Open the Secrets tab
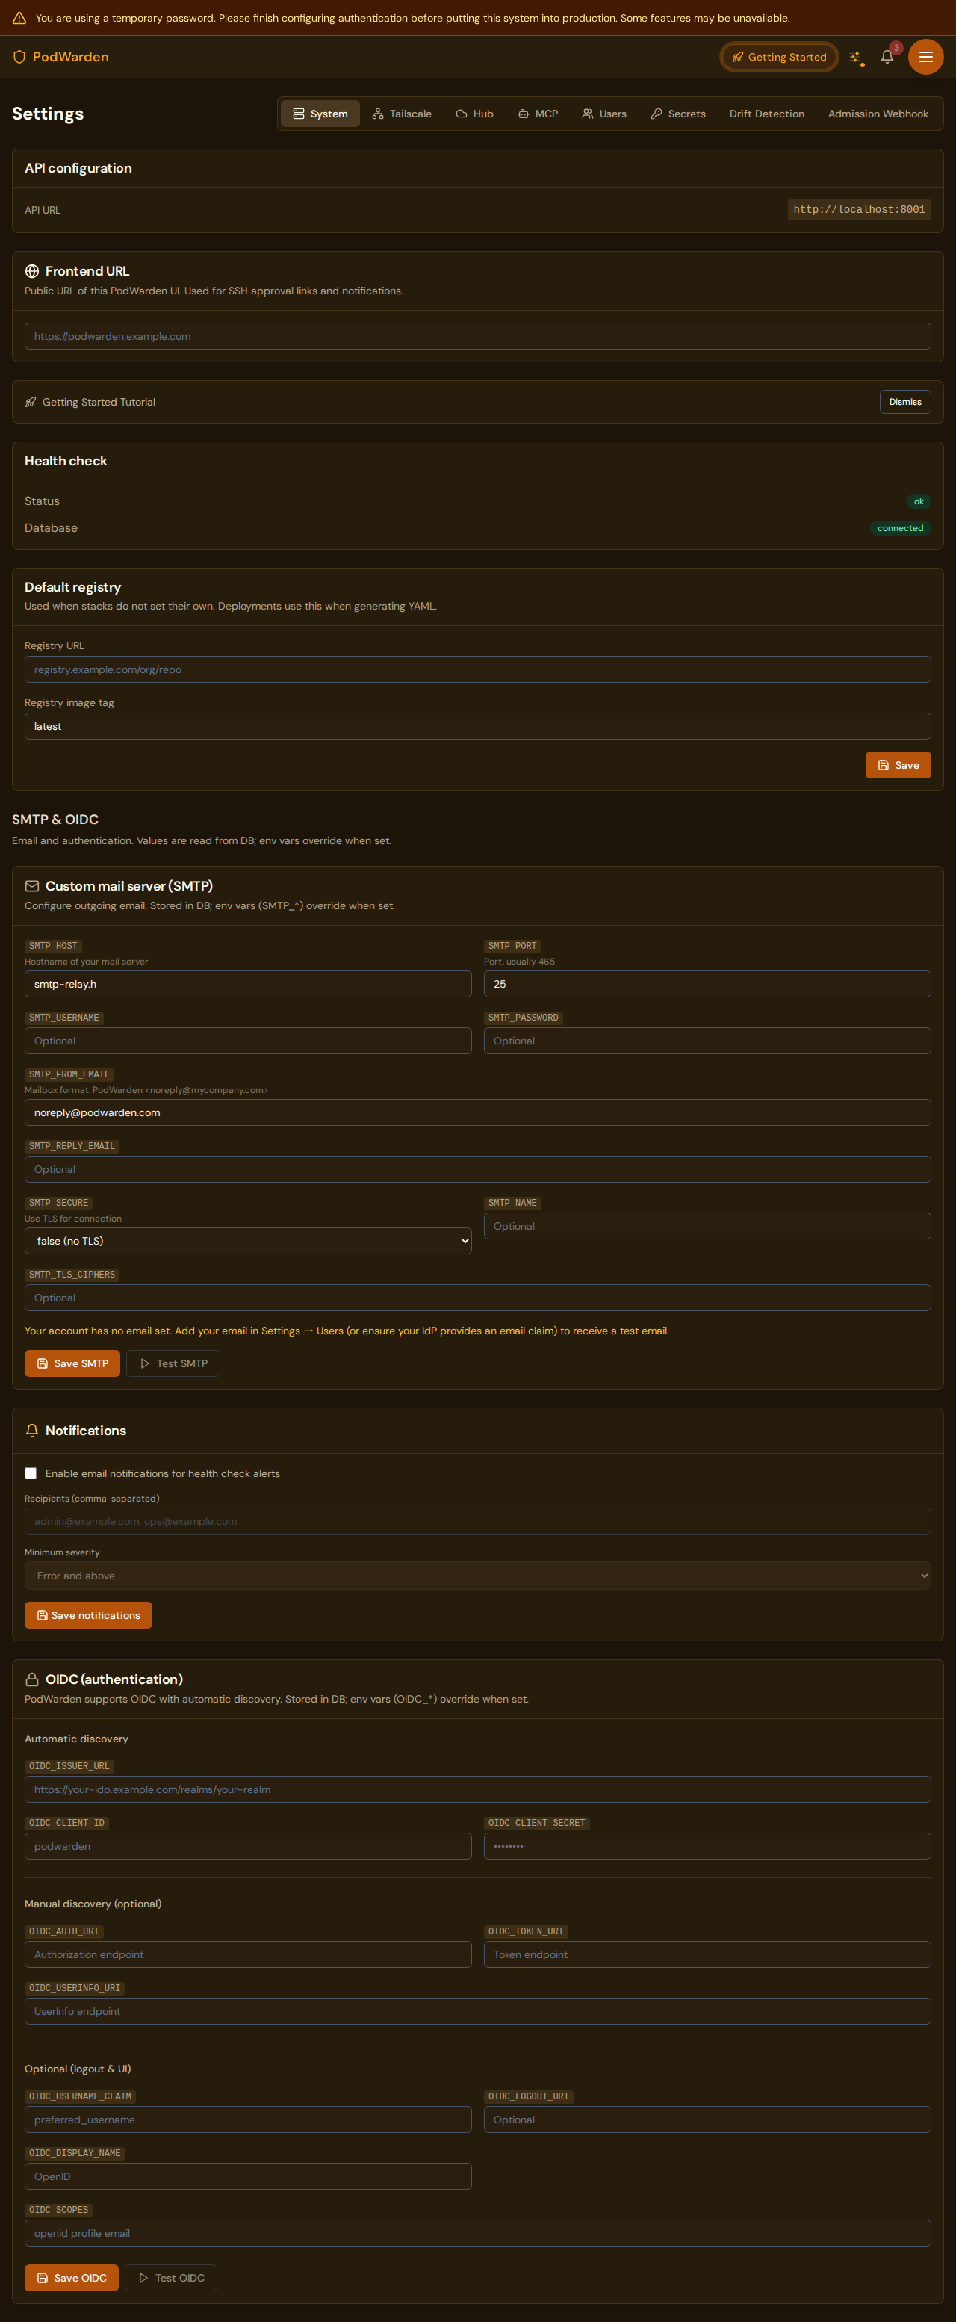The height and width of the screenshot is (2322, 956). click(678, 114)
